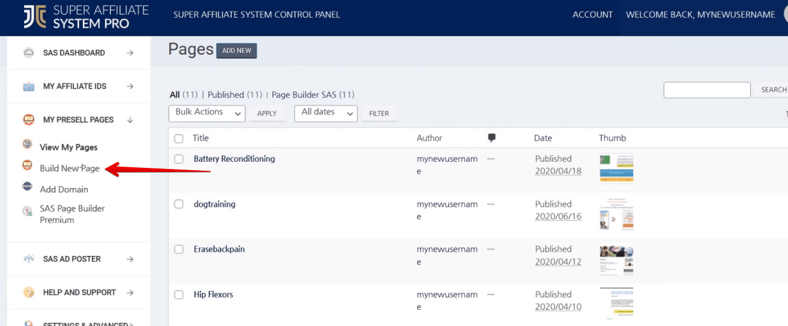
Task: Open the Erasebackpain page
Action: click(x=219, y=249)
